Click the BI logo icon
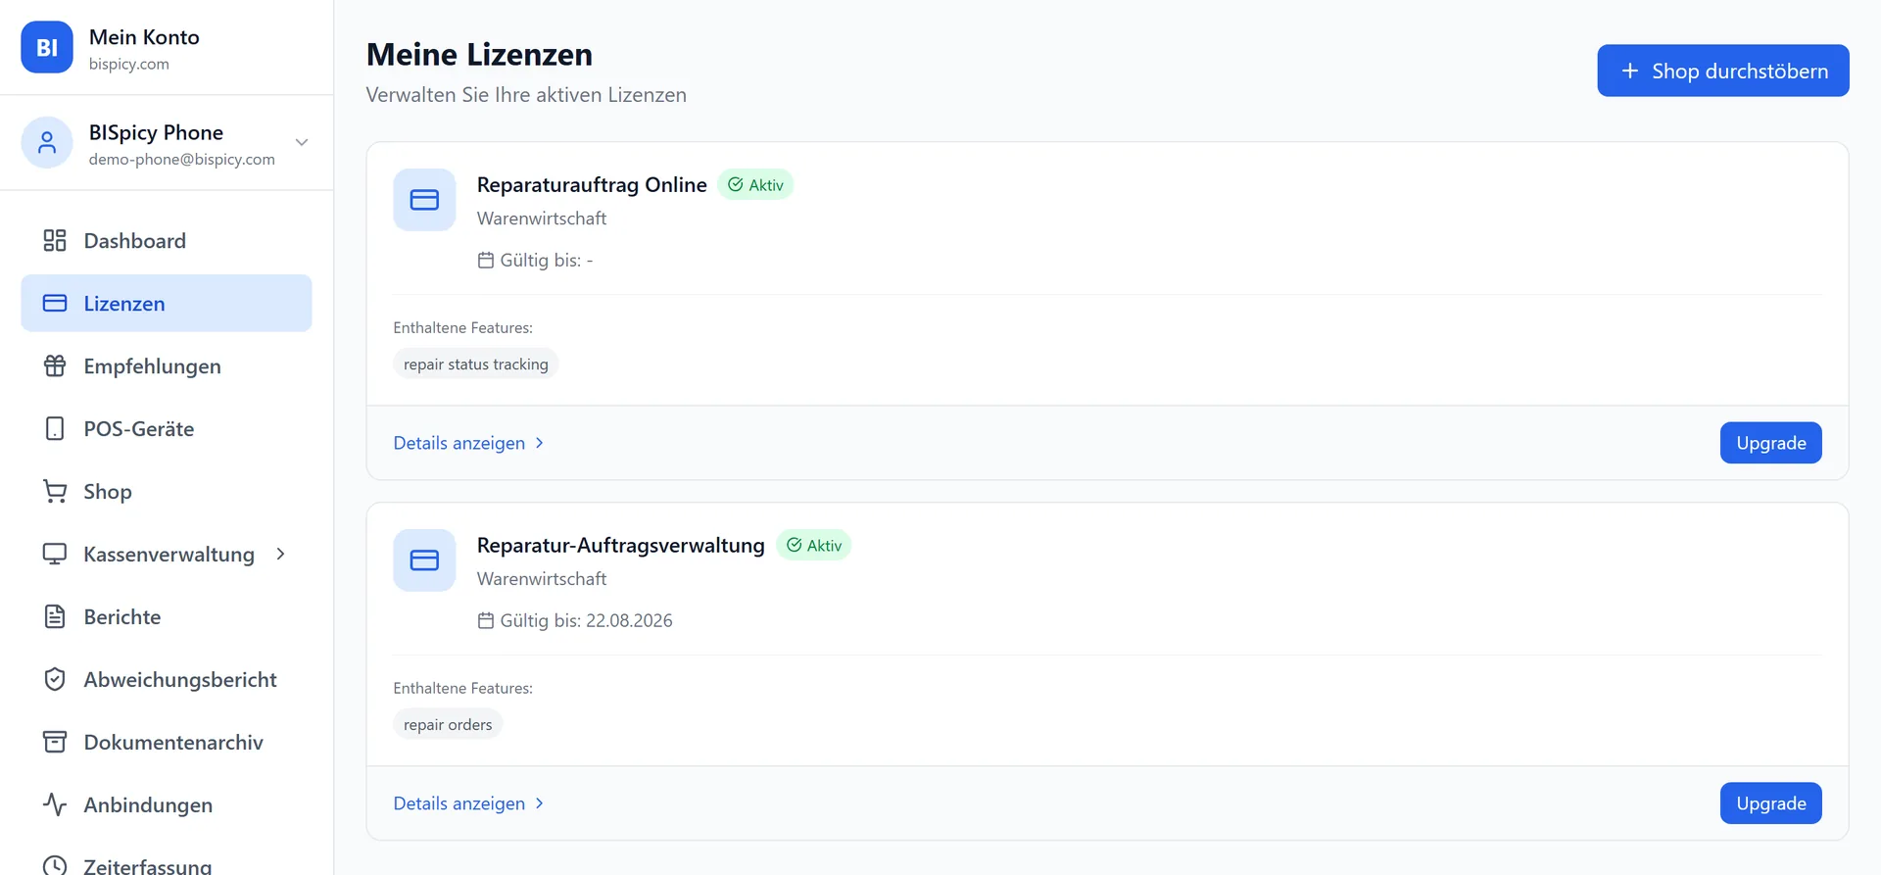The image size is (1881, 875). tap(47, 47)
